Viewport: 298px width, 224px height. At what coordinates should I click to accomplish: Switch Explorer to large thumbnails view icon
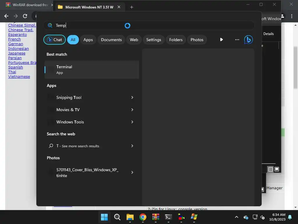277,169
